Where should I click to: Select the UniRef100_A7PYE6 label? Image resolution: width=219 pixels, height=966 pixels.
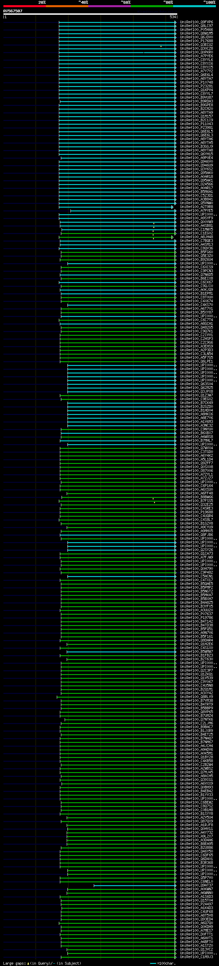point(196,56)
